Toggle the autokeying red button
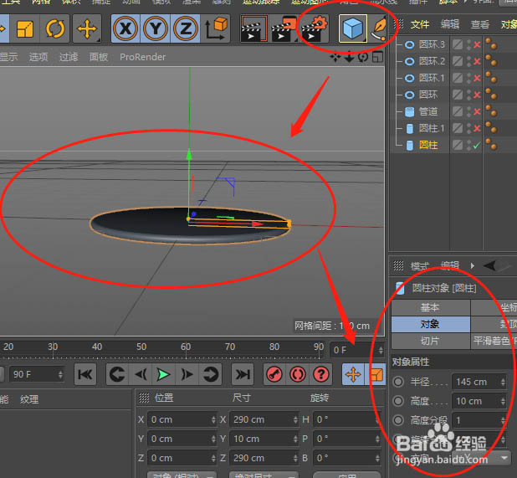 point(298,374)
